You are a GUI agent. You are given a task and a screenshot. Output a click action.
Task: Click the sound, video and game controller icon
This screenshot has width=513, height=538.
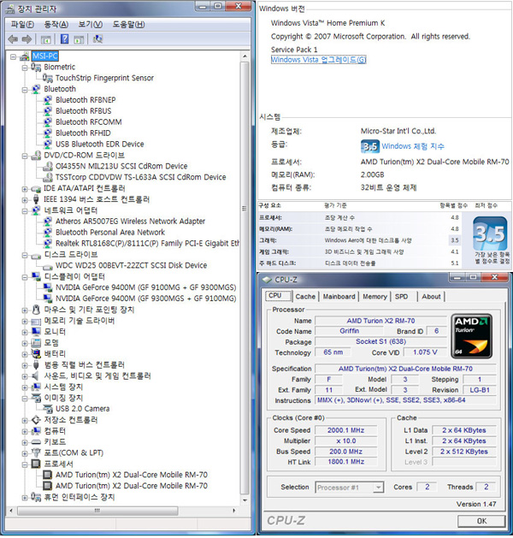35,375
